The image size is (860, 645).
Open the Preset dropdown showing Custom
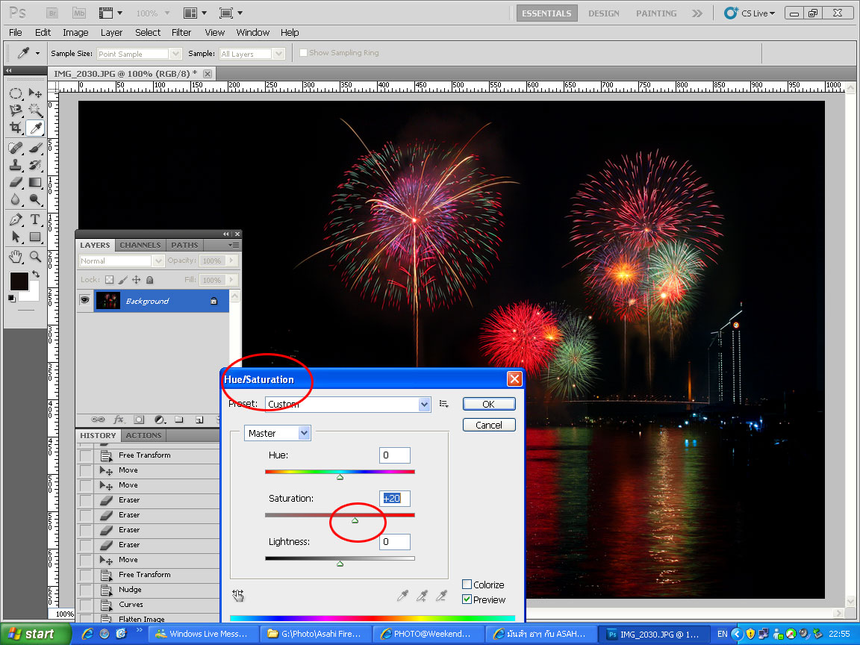(424, 404)
